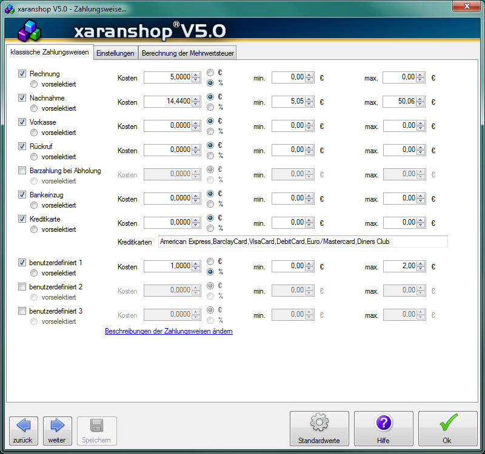Increase Nachnahme min. with spinner up arrow

(x=309, y=99)
